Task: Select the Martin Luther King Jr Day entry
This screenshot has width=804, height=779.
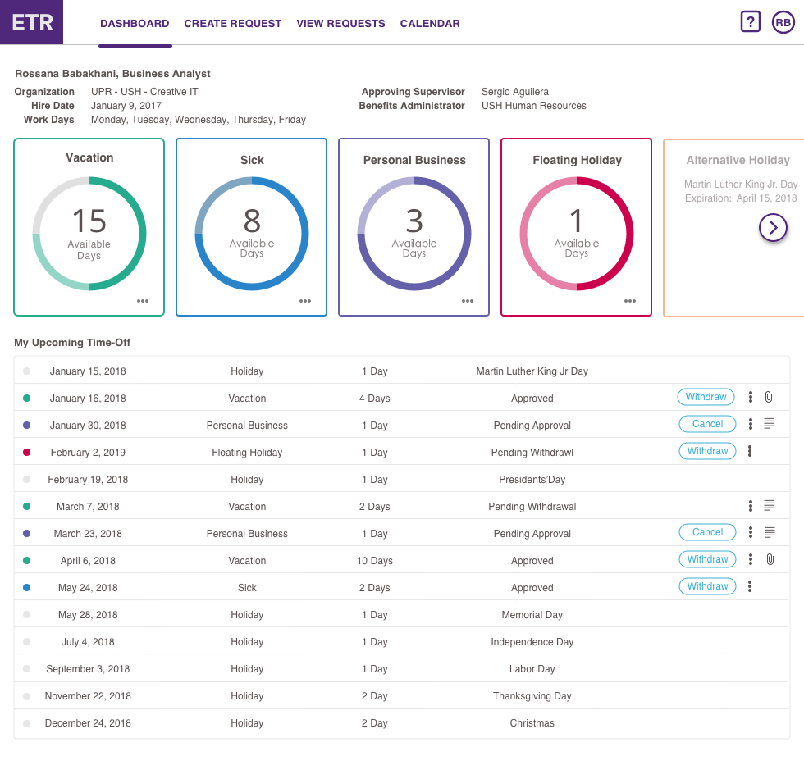Action: click(x=532, y=371)
